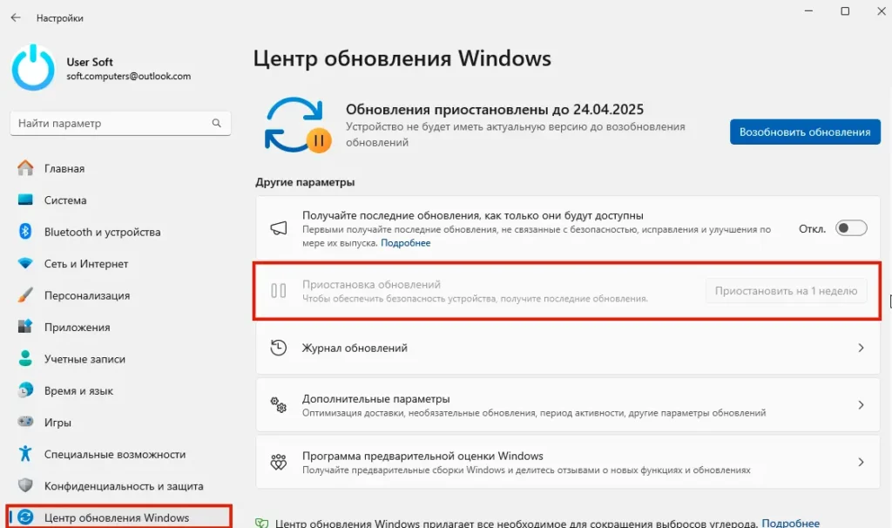Click the Учетные записи person icon
Screen dimensions: 892x528
tap(25, 358)
